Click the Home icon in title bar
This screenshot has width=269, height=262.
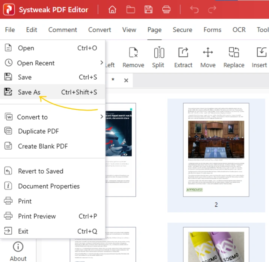coord(112,10)
